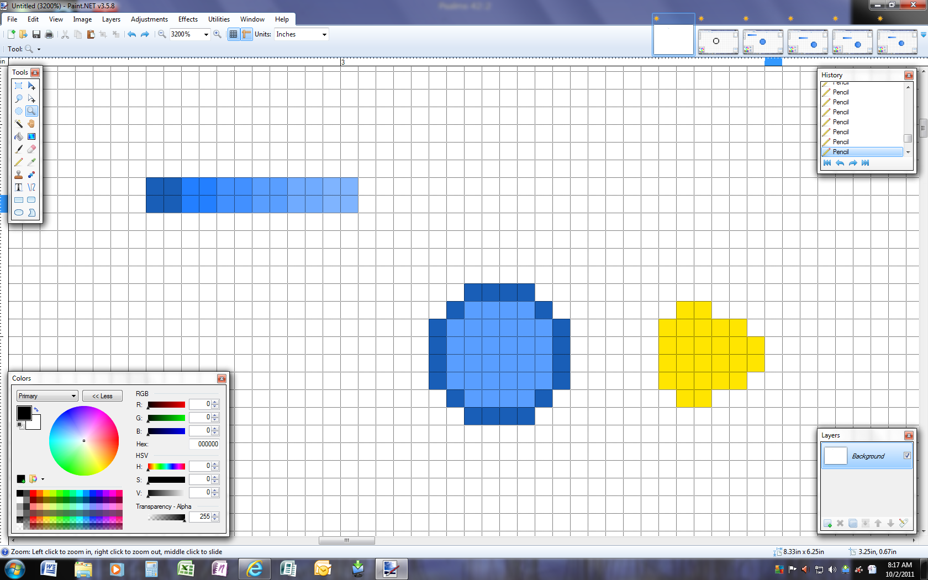Pick the Eraser tool
Image resolution: width=928 pixels, height=580 pixels.
(31, 149)
